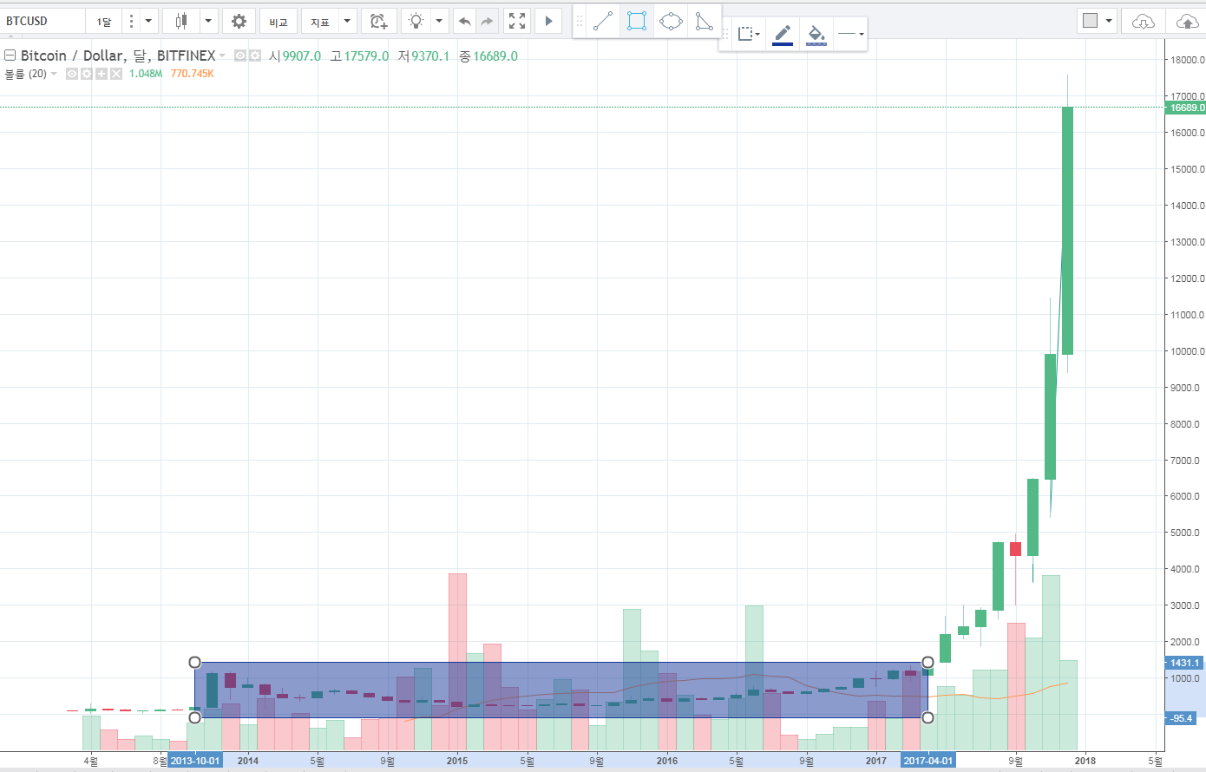Select the trend line drawing tool
The height and width of the screenshot is (772, 1206).
click(x=602, y=21)
